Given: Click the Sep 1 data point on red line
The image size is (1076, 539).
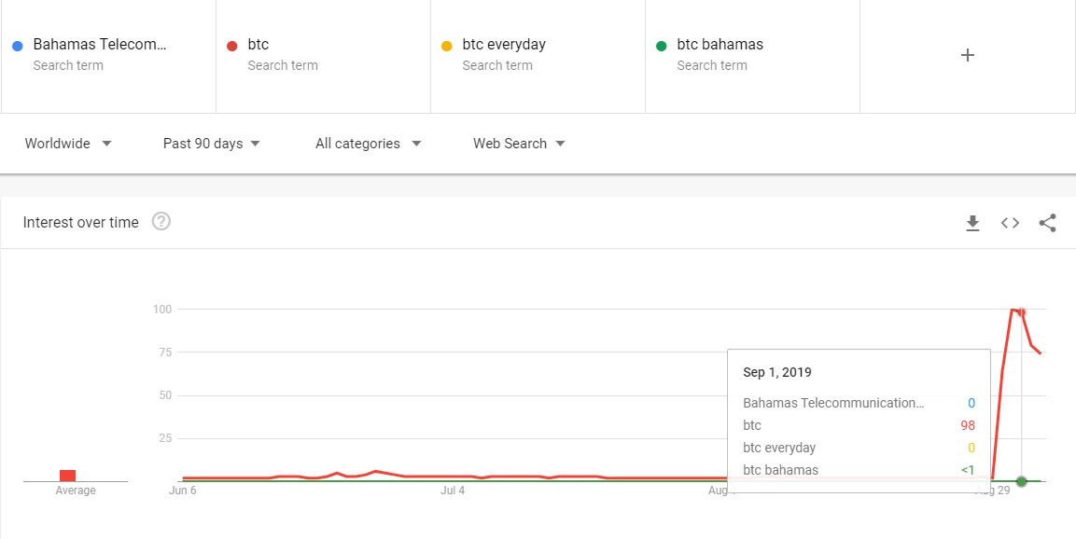Looking at the screenshot, I should click(x=1022, y=312).
